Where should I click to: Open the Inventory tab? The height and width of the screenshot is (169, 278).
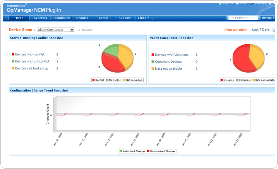pos(40,18)
